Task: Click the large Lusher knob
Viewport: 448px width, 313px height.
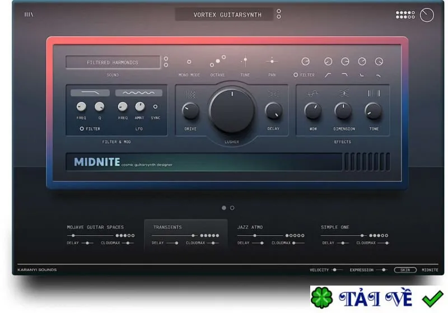Action: (x=232, y=110)
